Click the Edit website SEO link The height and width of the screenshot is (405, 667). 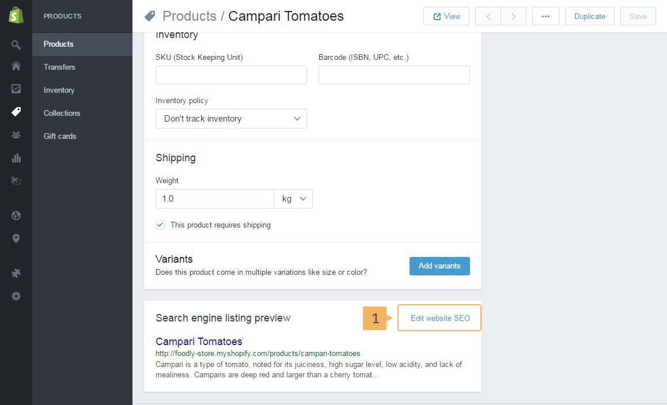click(x=440, y=318)
